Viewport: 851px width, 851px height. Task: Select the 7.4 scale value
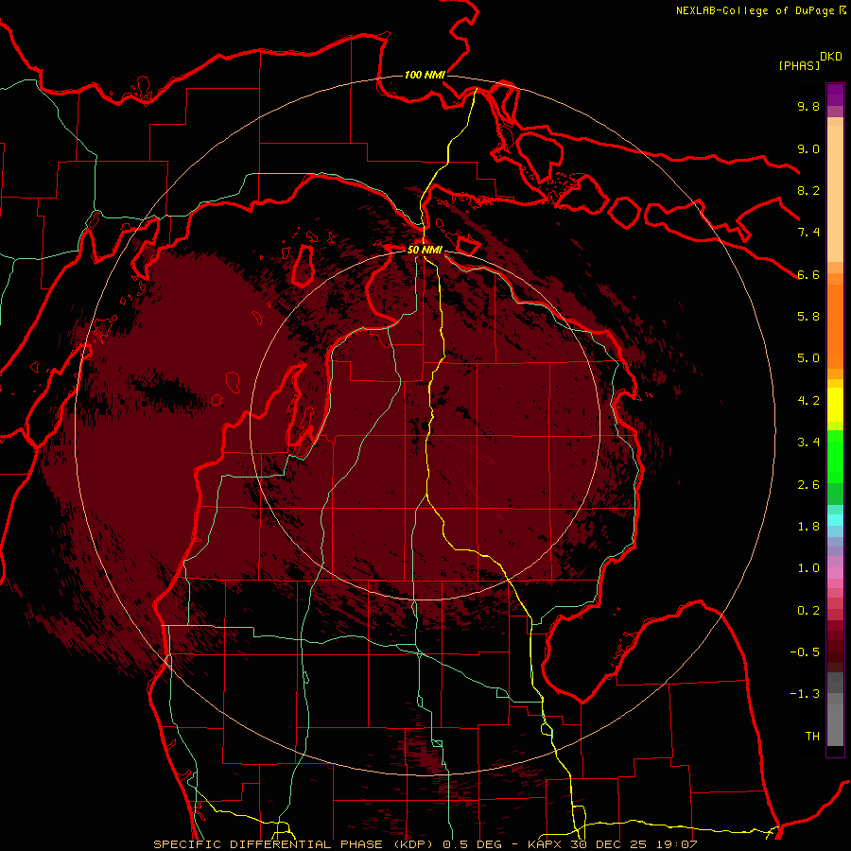808,233
